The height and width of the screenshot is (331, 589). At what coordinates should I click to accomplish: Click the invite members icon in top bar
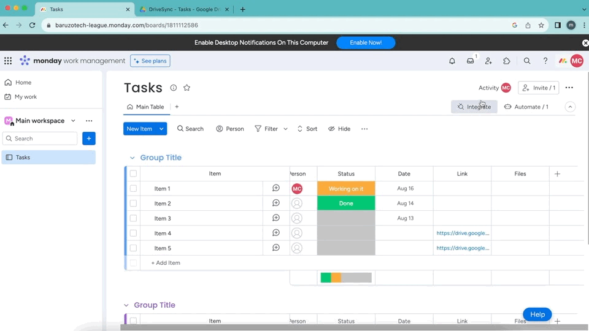tap(488, 61)
